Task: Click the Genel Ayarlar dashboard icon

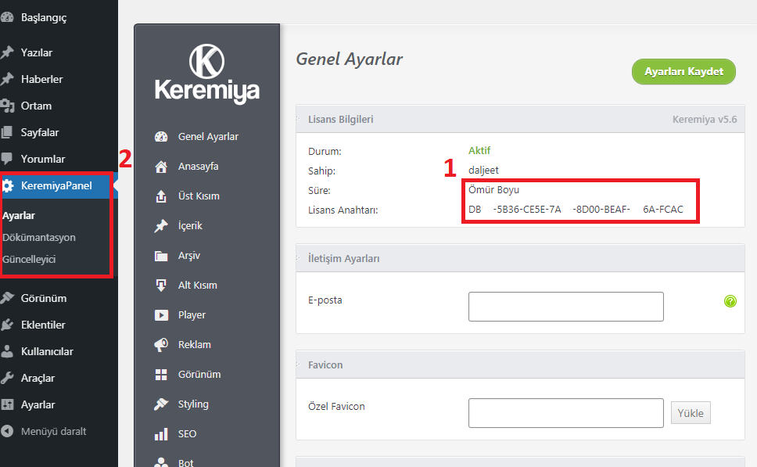Action: point(162,137)
